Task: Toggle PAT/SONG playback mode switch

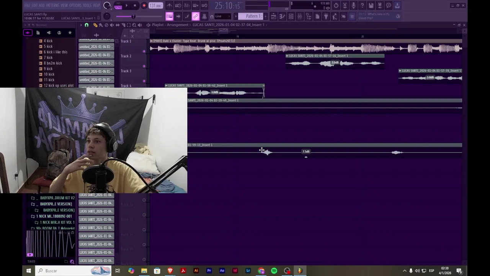Action: [x=118, y=6]
